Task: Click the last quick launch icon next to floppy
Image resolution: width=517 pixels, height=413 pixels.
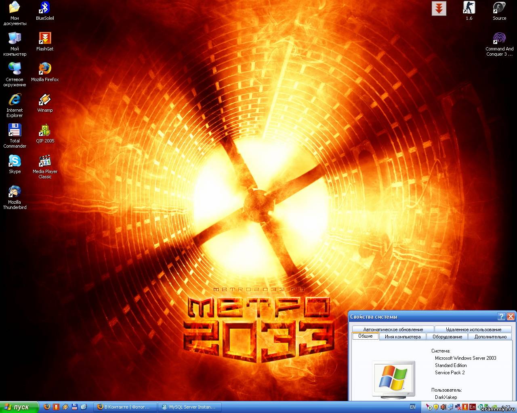Action: point(84,407)
